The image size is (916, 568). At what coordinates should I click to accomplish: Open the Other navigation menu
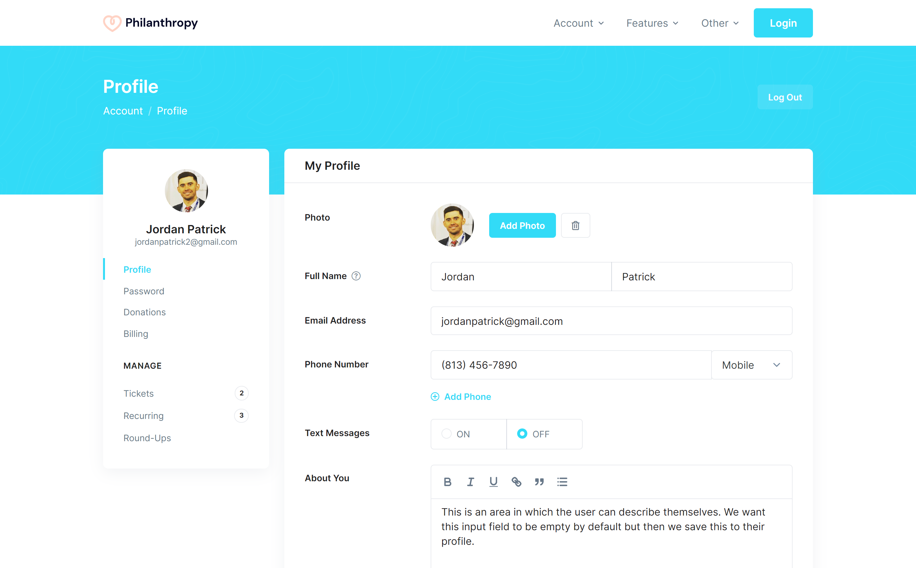(x=719, y=23)
